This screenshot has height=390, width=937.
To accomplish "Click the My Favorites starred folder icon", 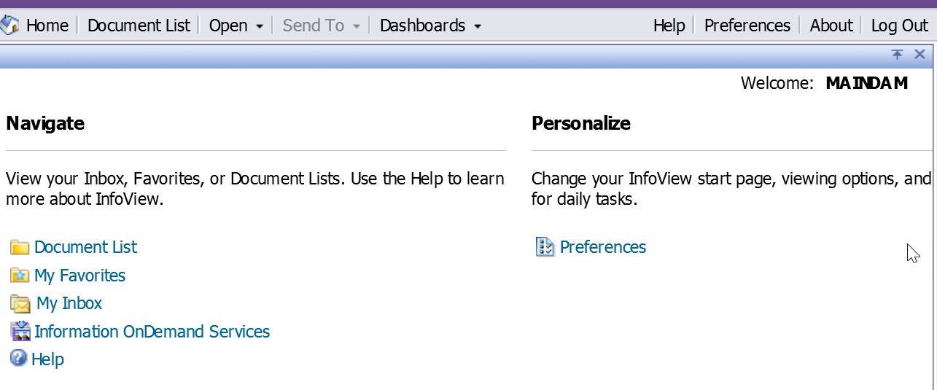I will [20, 276].
